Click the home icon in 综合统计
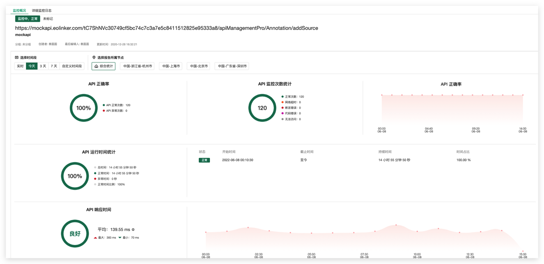This screenshot has width=544, height=264. pyautogui.click(x=96, y=66)
